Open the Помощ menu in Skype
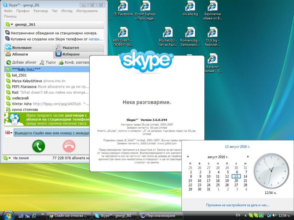 click(x=10, y=16)
